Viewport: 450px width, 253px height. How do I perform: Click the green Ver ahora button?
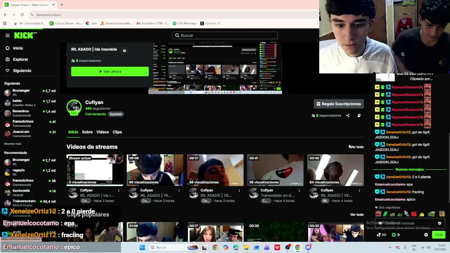(110, 72)
